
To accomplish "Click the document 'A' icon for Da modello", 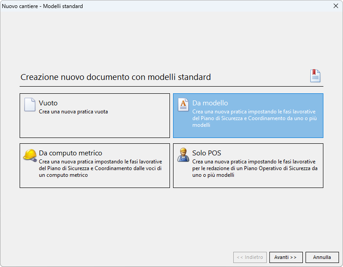I will tap(183, 104).
